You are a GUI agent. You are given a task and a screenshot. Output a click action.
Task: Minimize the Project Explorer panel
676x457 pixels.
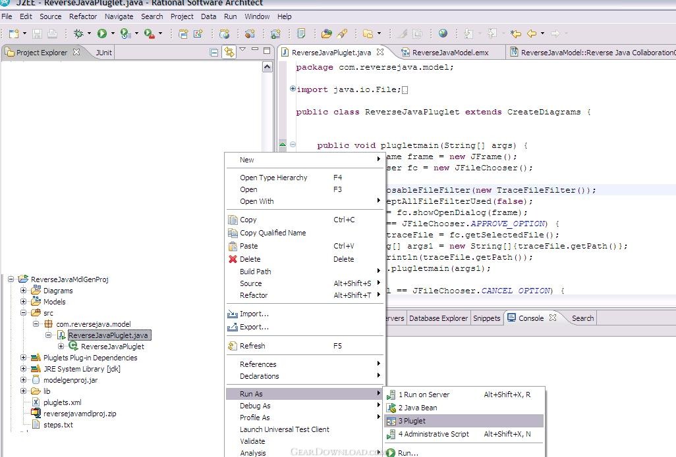[x=255, y=49]
